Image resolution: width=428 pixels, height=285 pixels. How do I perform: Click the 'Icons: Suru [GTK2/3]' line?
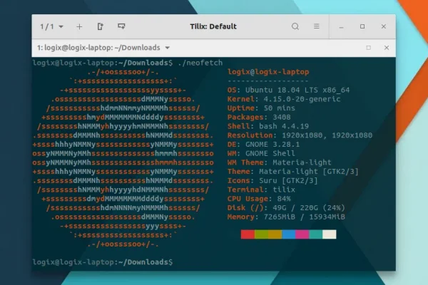[272, 180]
